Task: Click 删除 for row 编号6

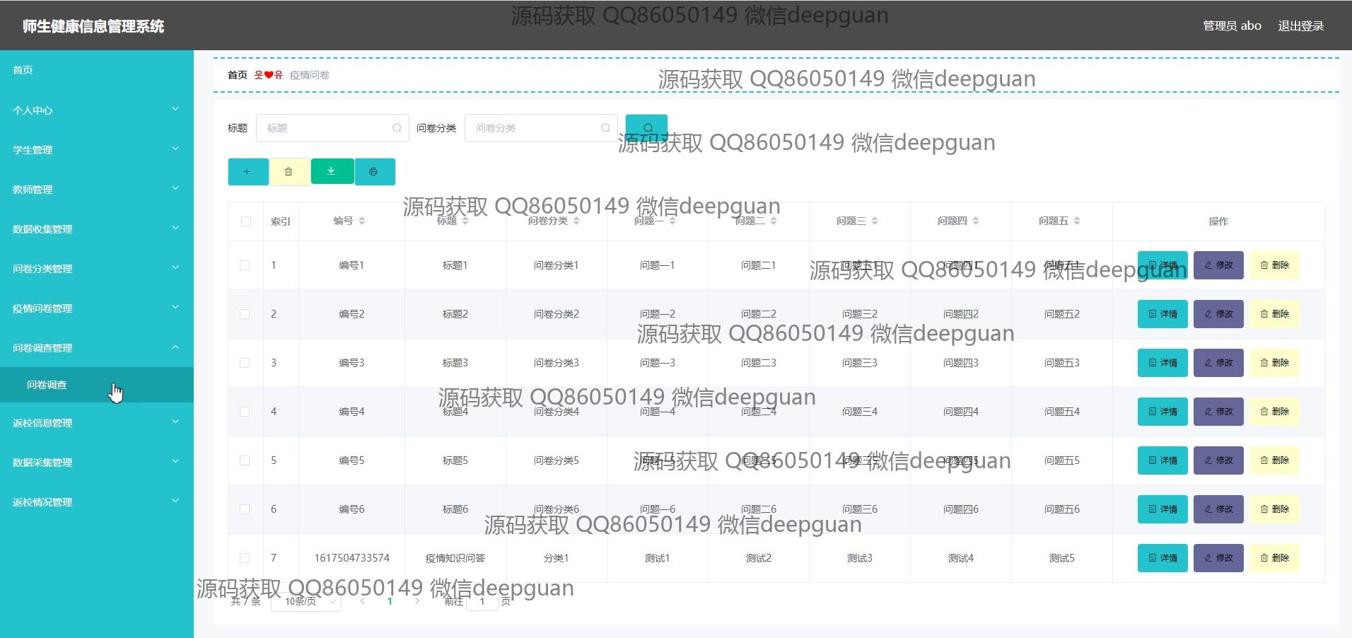Action: tap(1274, 509)
